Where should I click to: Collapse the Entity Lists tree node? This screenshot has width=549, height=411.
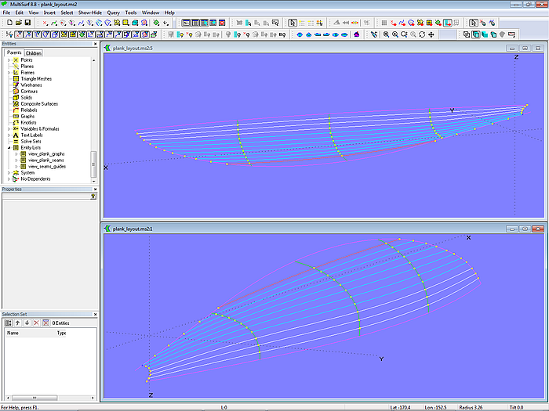click(9, 147)
